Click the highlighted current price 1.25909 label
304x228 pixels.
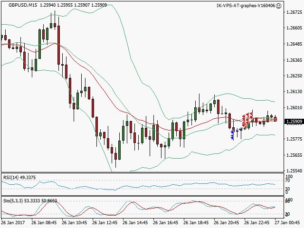coord(294,122)
